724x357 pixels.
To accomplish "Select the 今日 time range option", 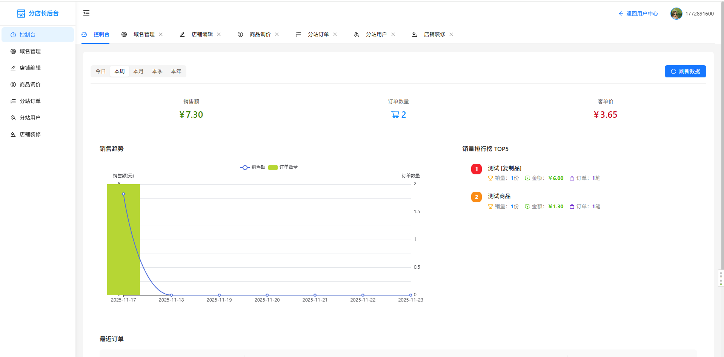I will 101,71.
